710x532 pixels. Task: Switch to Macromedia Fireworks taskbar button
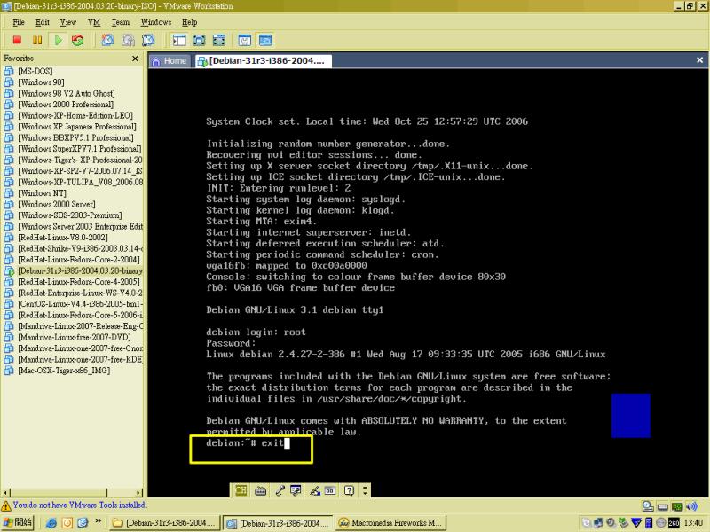pyautogui.click(x=391, y=523)
